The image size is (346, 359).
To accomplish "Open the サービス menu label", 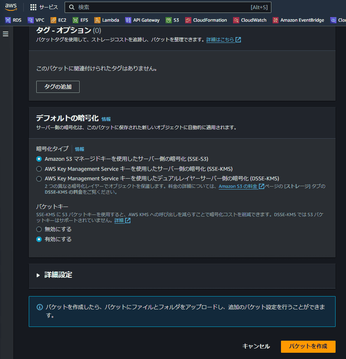I will 48,7.
